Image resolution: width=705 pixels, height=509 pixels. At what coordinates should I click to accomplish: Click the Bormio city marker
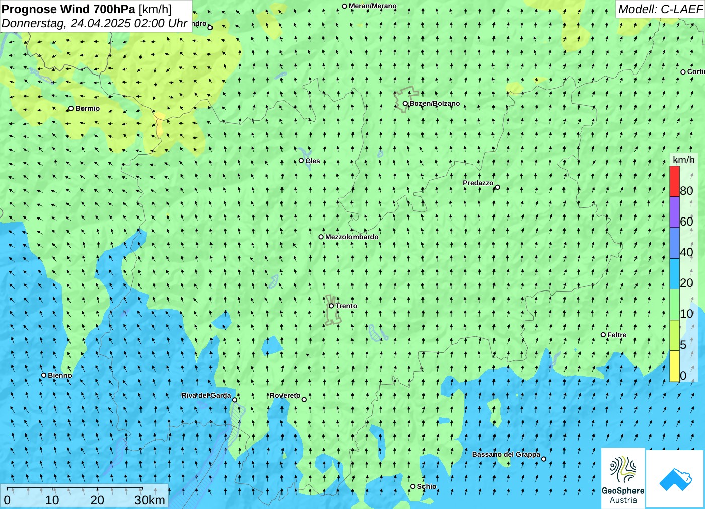coord(71,108)
